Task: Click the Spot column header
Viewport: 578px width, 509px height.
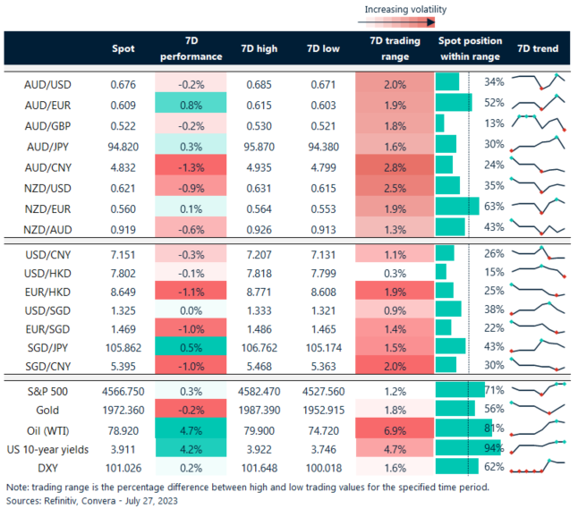Action: [123, 49]
